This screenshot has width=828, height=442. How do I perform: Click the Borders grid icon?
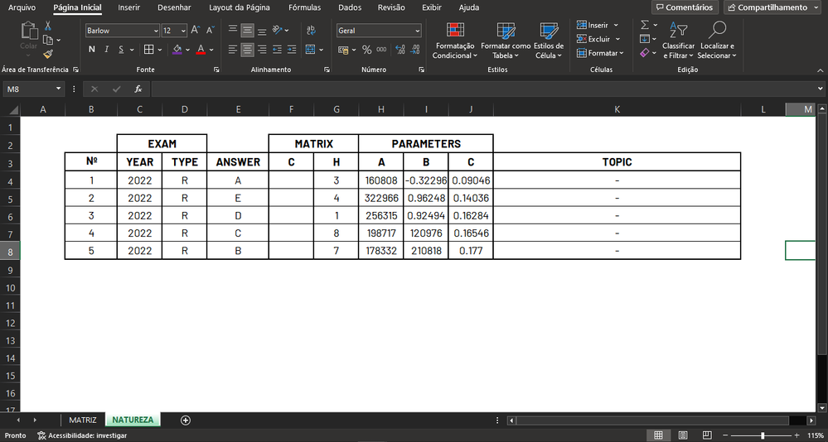tap(149, 50)
